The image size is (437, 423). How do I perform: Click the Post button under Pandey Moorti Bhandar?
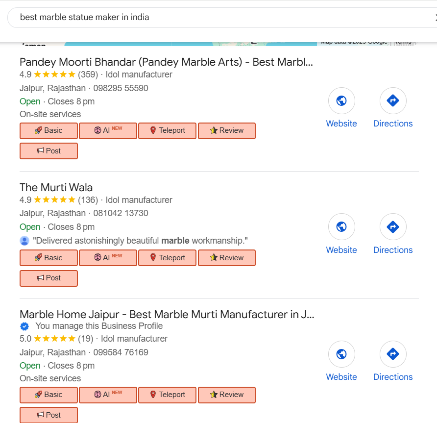coord(49,151)
